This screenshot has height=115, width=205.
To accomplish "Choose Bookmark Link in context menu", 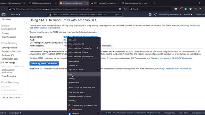I will [84, 61].
